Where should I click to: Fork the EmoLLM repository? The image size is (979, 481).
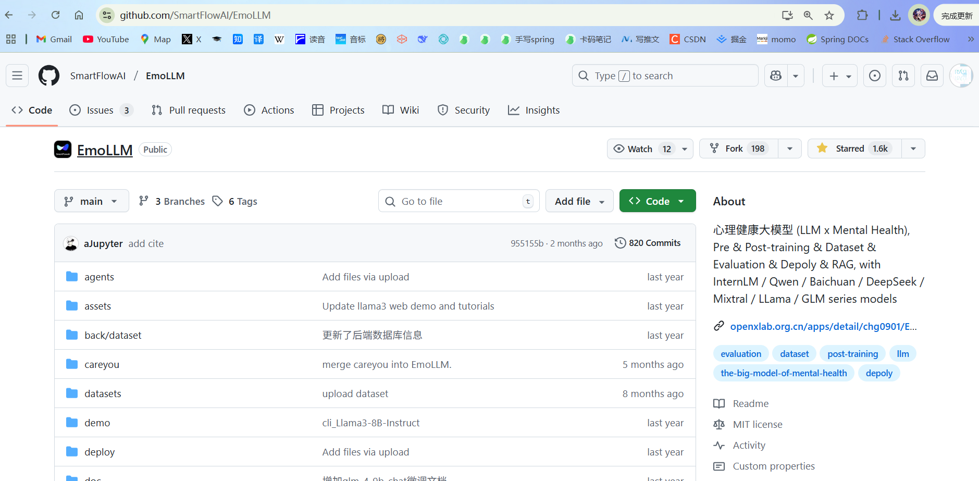(x=738, y=149)
